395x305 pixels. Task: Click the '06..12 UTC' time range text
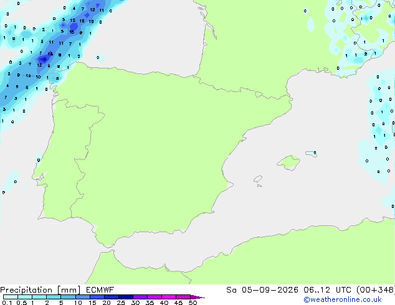click(x=328, y=290)
